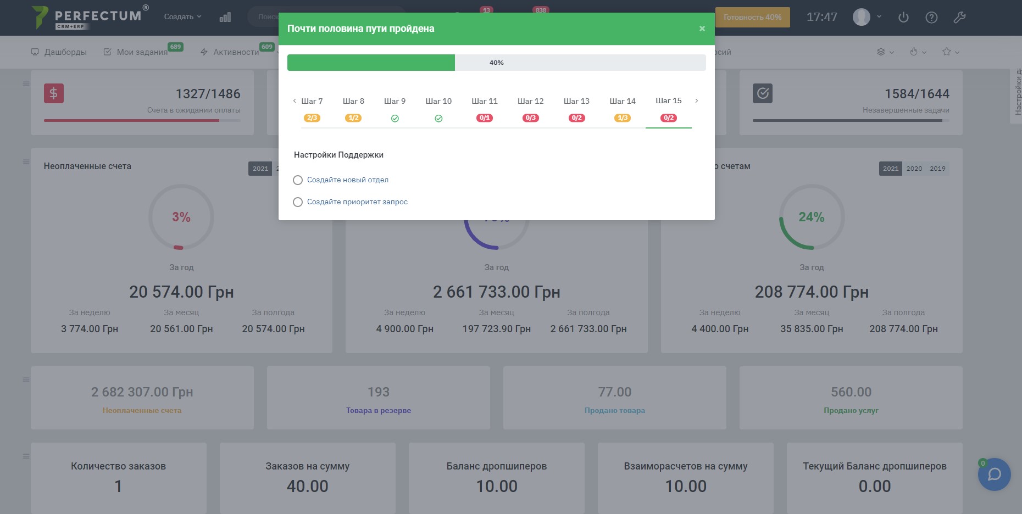Open the help question mark icon

(x=931, y=18)
